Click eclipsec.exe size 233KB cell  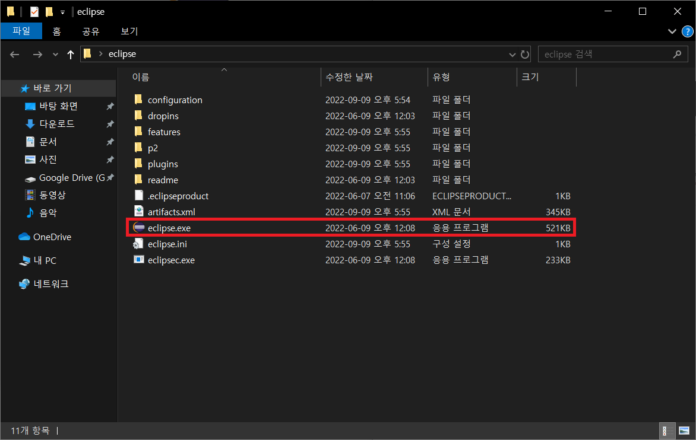point(558,260)
